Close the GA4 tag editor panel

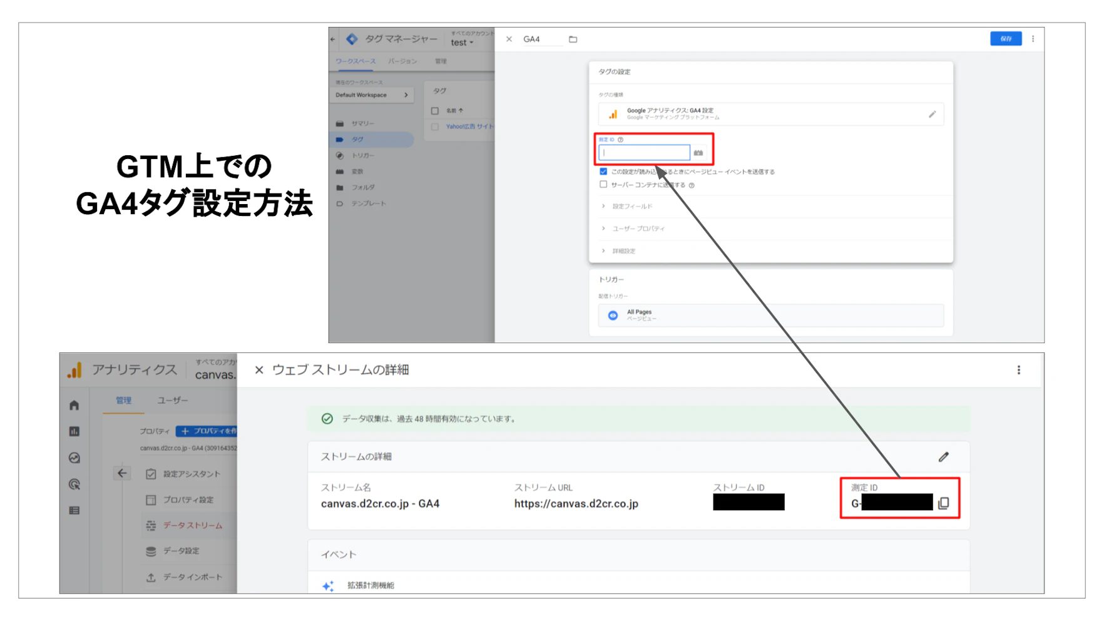pyautogui.click(x=509, y=39)
